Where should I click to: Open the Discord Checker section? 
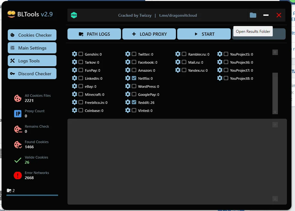(x=32, y=74)
